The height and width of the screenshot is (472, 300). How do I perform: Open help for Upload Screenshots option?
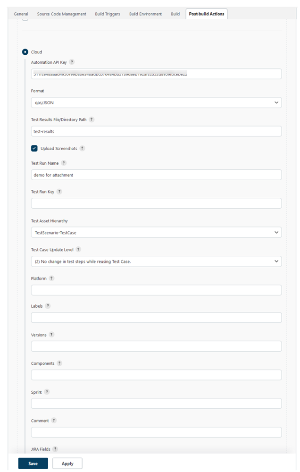coord(83,148)
